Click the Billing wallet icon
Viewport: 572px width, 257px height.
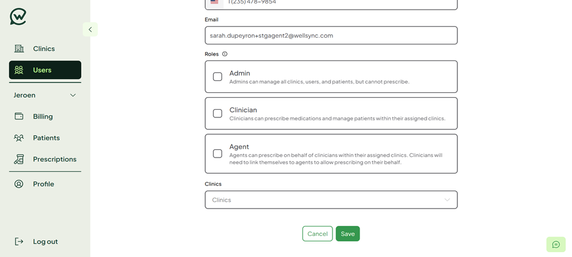point(19,116)
